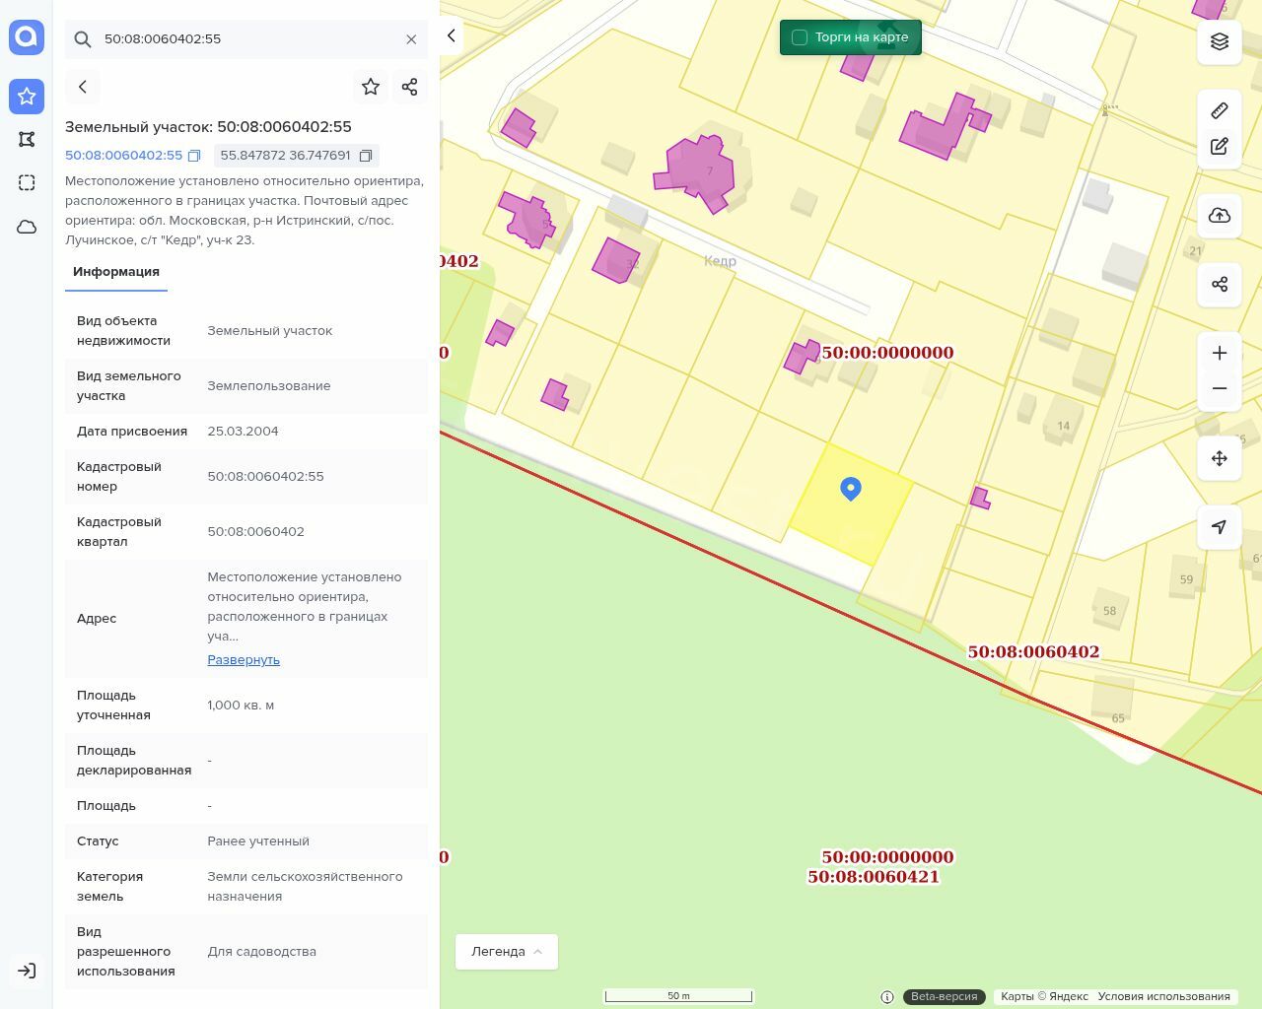The width and height of the screenshot is (1262, 1009).
Task: Select the ruler measurement tool
Action: tap(1220, 110)
